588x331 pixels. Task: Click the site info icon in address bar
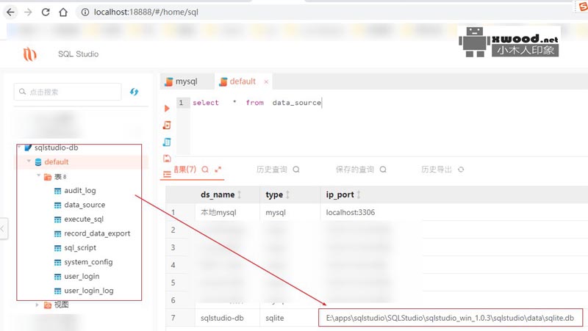point(85,12)
